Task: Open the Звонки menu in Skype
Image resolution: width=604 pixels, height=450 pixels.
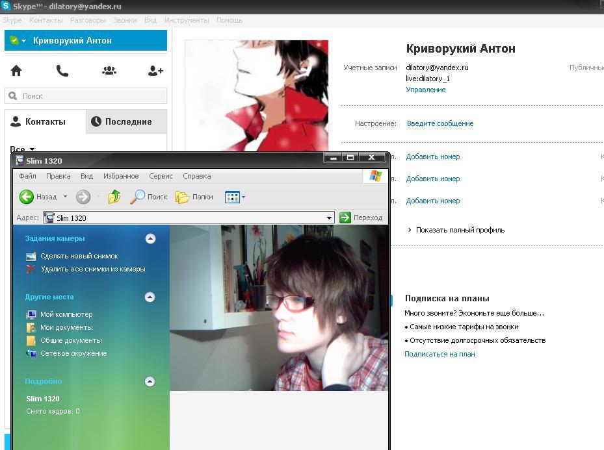Action: [125, 20]
